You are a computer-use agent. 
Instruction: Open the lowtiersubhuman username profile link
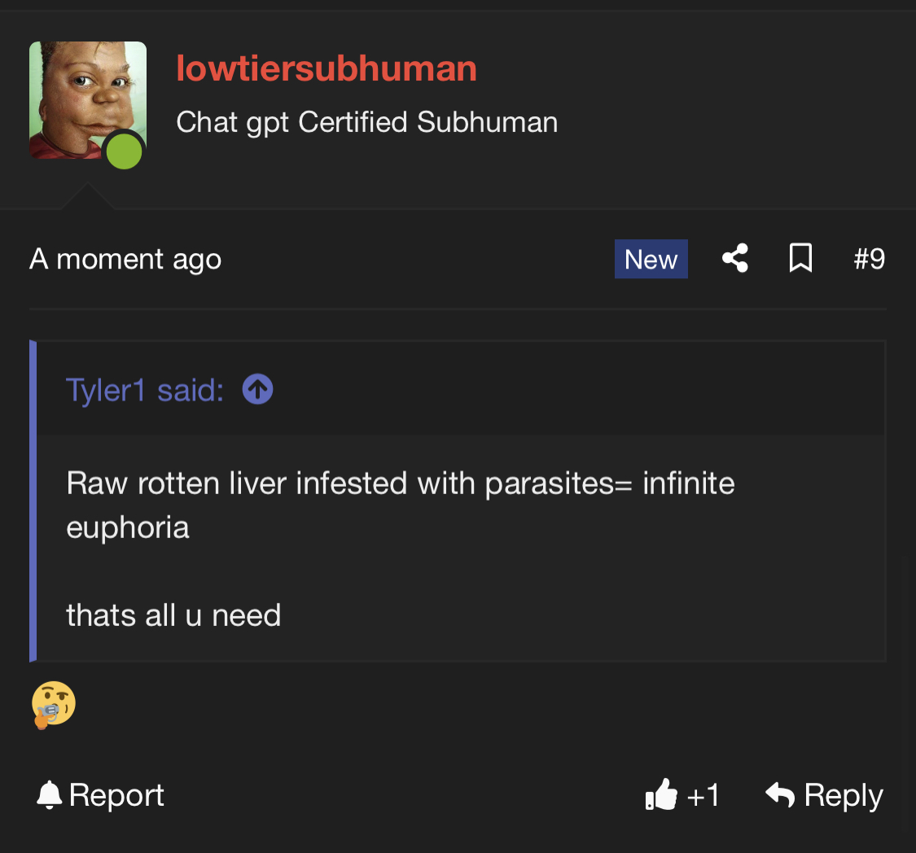click(327, 69)
